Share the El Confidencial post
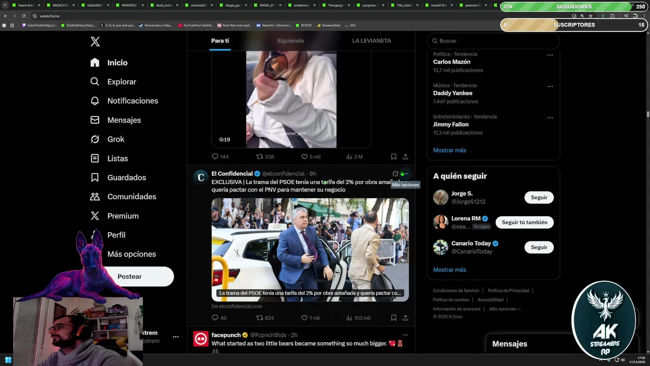 tap(405, 318)
